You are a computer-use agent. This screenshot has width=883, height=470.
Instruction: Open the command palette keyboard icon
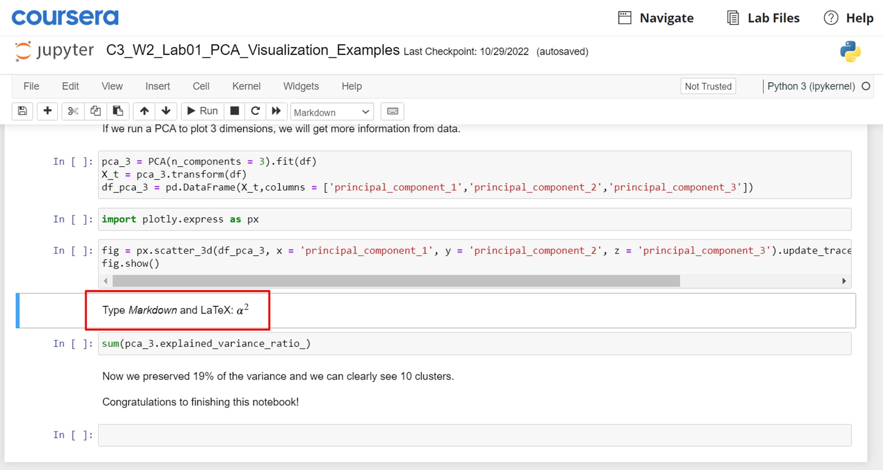tap(392, 111)
